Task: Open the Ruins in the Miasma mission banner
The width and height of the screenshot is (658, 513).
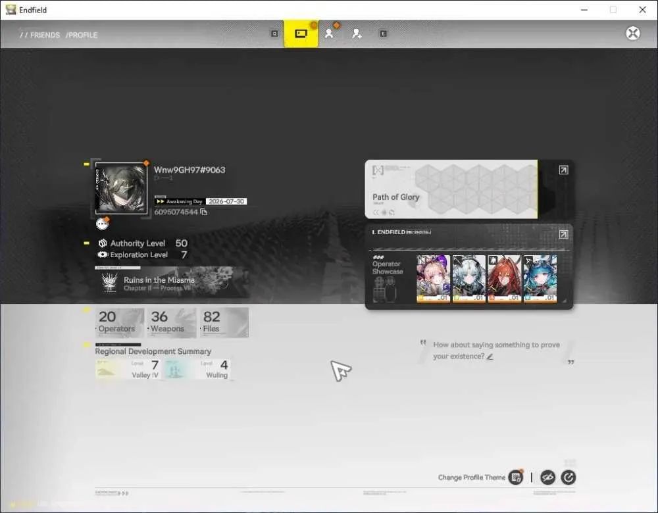Action: coord(172,283)
